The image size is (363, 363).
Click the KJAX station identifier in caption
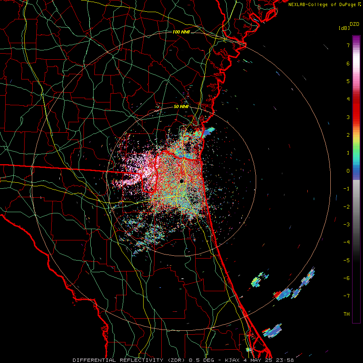click(232, 360)
